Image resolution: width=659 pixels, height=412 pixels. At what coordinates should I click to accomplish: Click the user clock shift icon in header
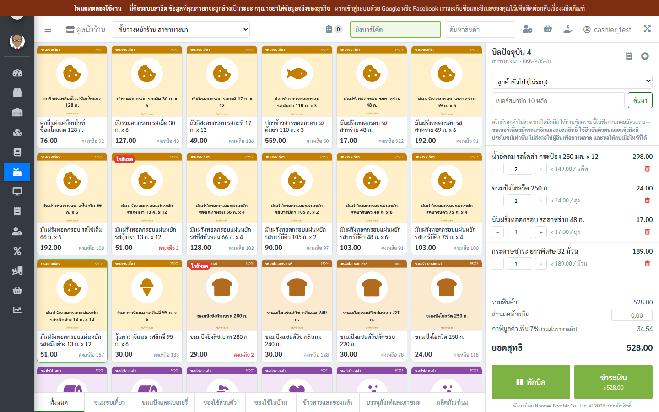[527, 29]
